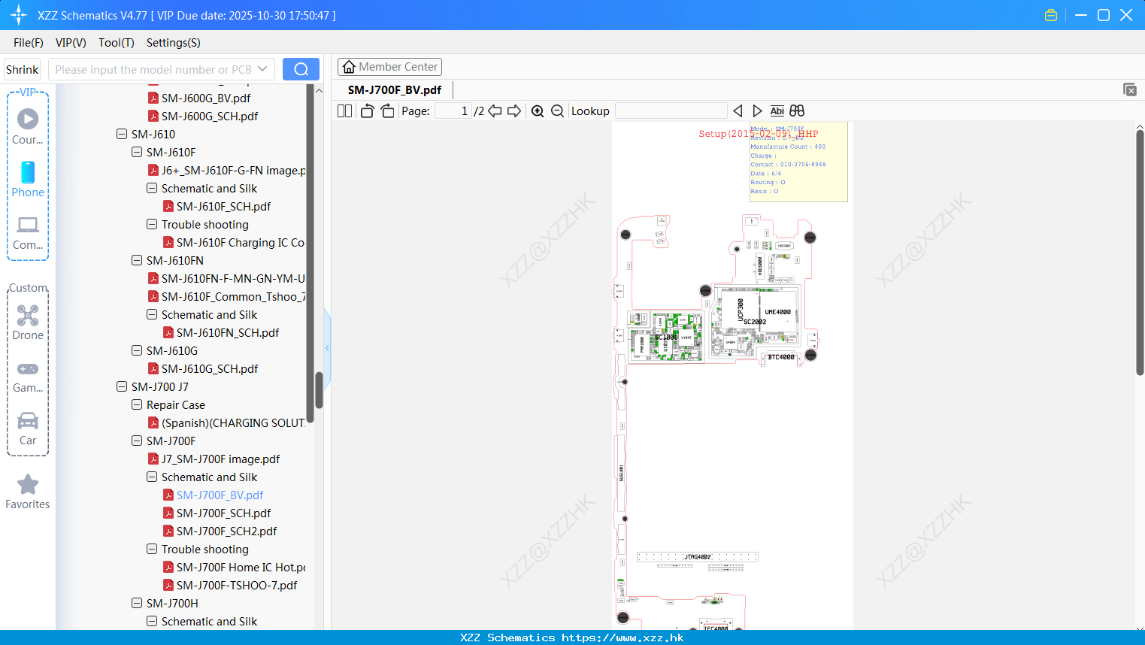Open the Game console category

28,376
